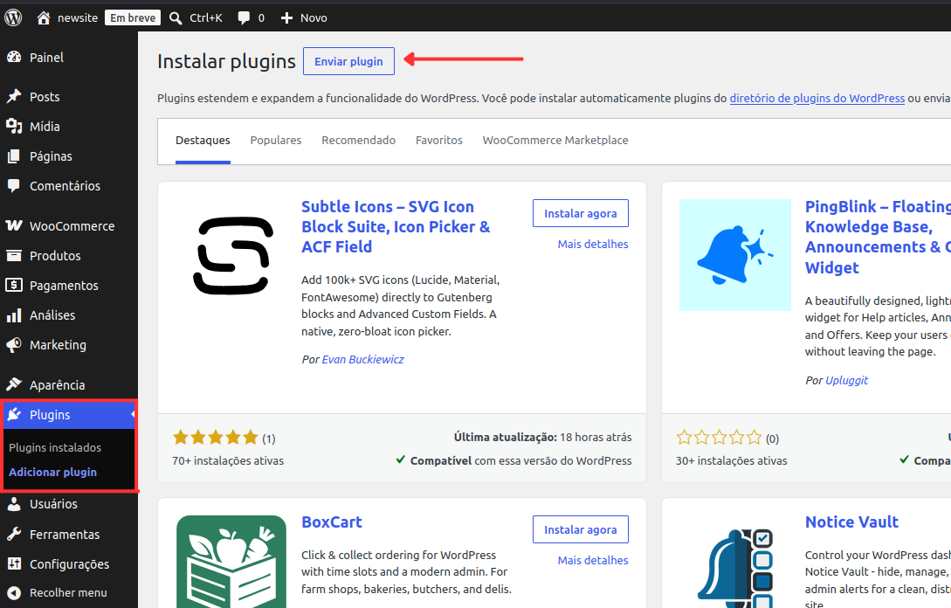Open the PingBlink plugin title

click(878, 238)
